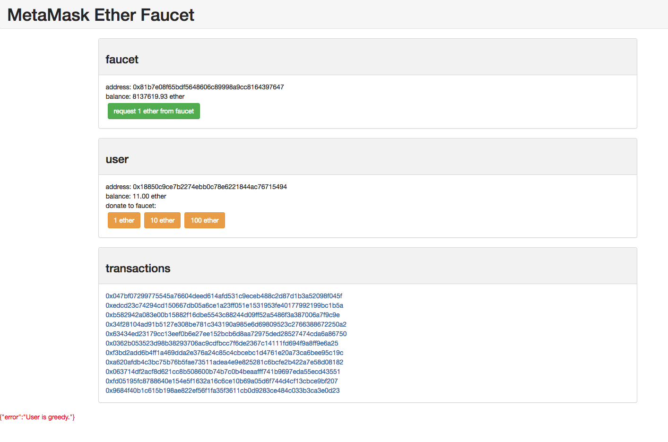Open transaction 0x9684f40b1c615b198ae8 link
Image resolution: width=668 pixels, height=442 pixels.
223,390
